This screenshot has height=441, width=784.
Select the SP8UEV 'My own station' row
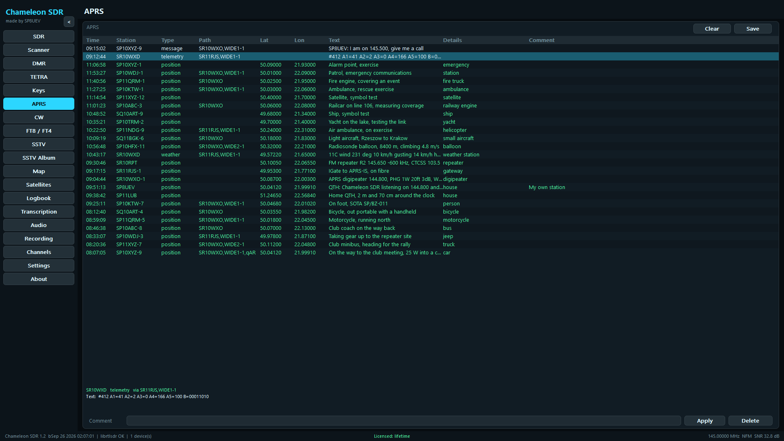coord(431,187)
